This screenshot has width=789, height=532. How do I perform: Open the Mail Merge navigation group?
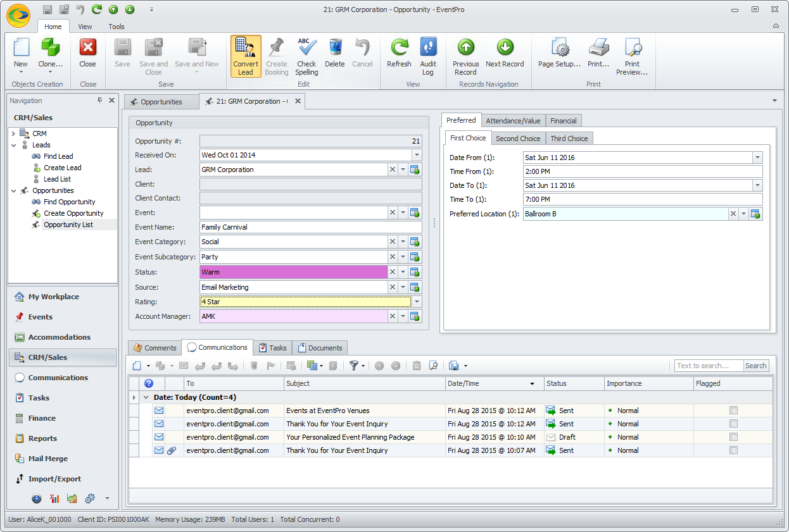[x=62, y=459]
